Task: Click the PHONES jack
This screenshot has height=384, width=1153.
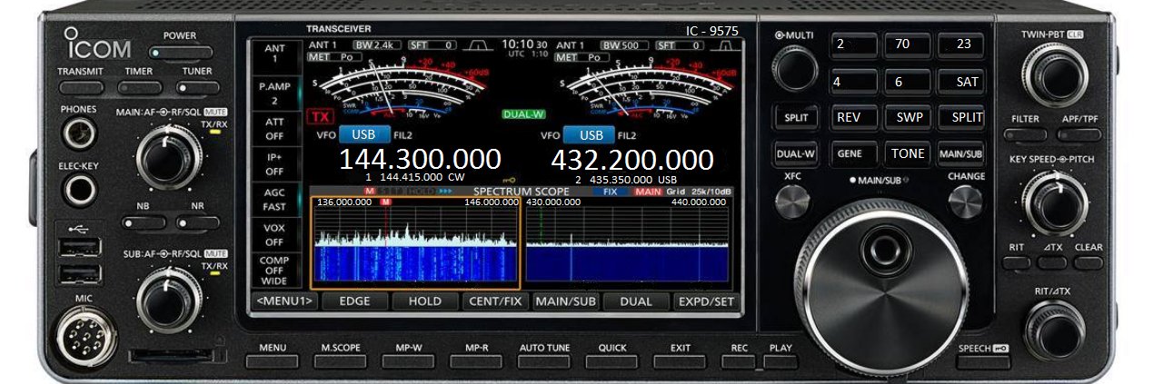Action: [x=80, y=133]
